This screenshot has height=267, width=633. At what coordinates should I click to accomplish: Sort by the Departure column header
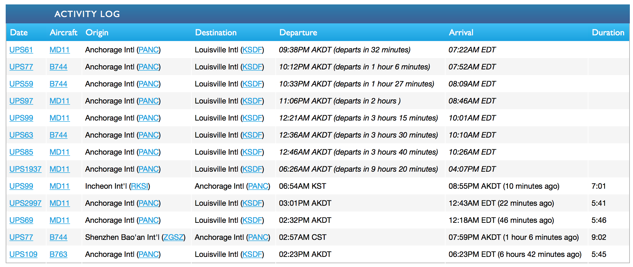(x=298, y=33)
